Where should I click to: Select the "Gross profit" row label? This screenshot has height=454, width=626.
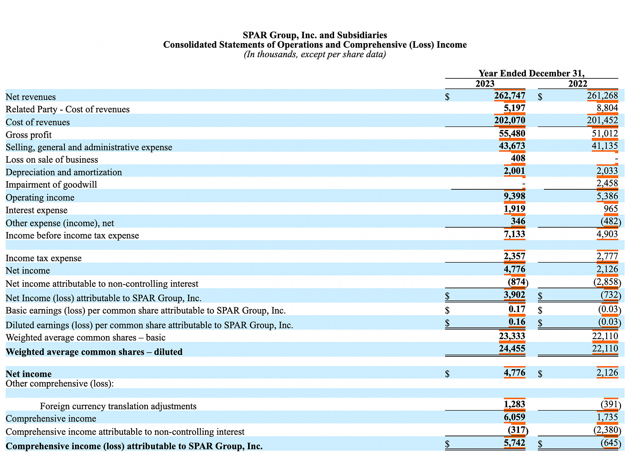click(x=28, y=135)
